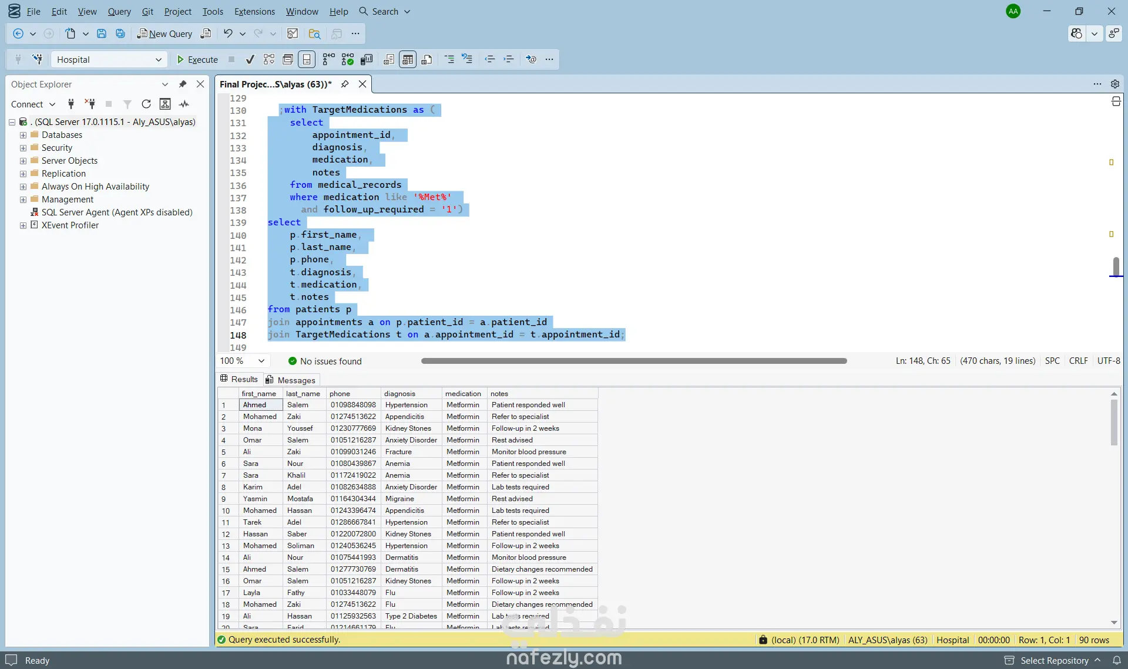Select the Ahmed cell in row 1
Viewport: 1128px width, 669px height.
tap(261, 405)
